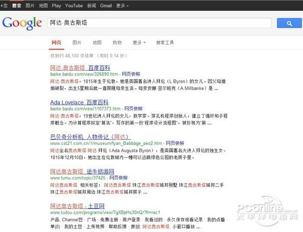Click the URL baike.baidu.com/view/326890.htm
Viewport: 303px width, 232px height.
(x=84, y=74)
